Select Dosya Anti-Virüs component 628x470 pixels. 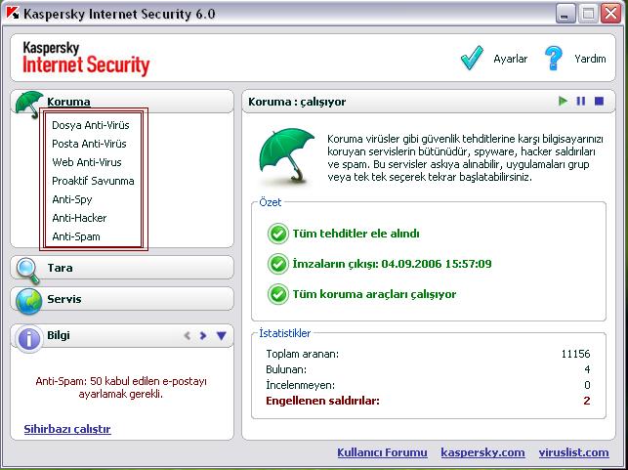91,125
